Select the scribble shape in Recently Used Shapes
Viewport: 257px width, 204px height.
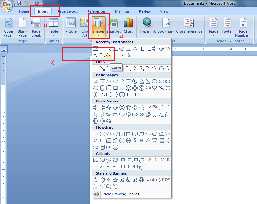(x=96, y=55)
